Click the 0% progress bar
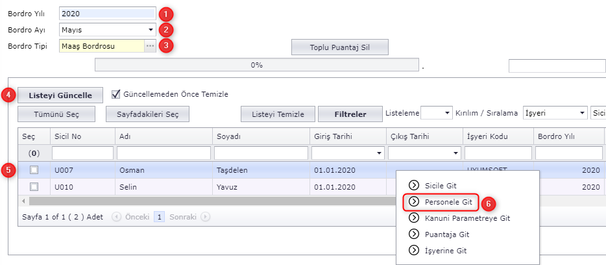This screenshot has height=265, width=606. (256, 65)
